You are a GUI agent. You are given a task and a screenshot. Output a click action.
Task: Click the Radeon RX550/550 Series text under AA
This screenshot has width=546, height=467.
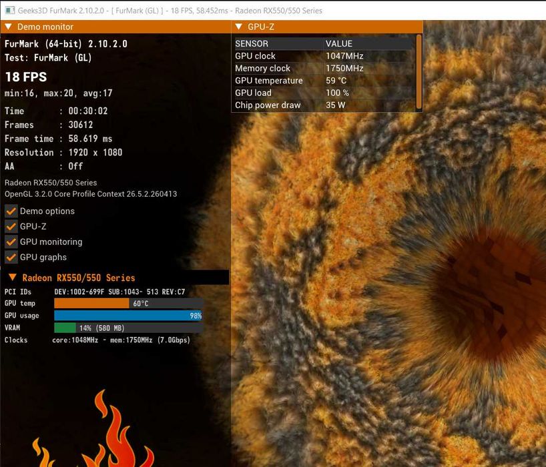coord(51,183)
